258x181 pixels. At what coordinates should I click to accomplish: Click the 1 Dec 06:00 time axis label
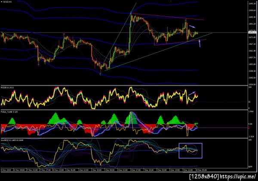(70, 170)
